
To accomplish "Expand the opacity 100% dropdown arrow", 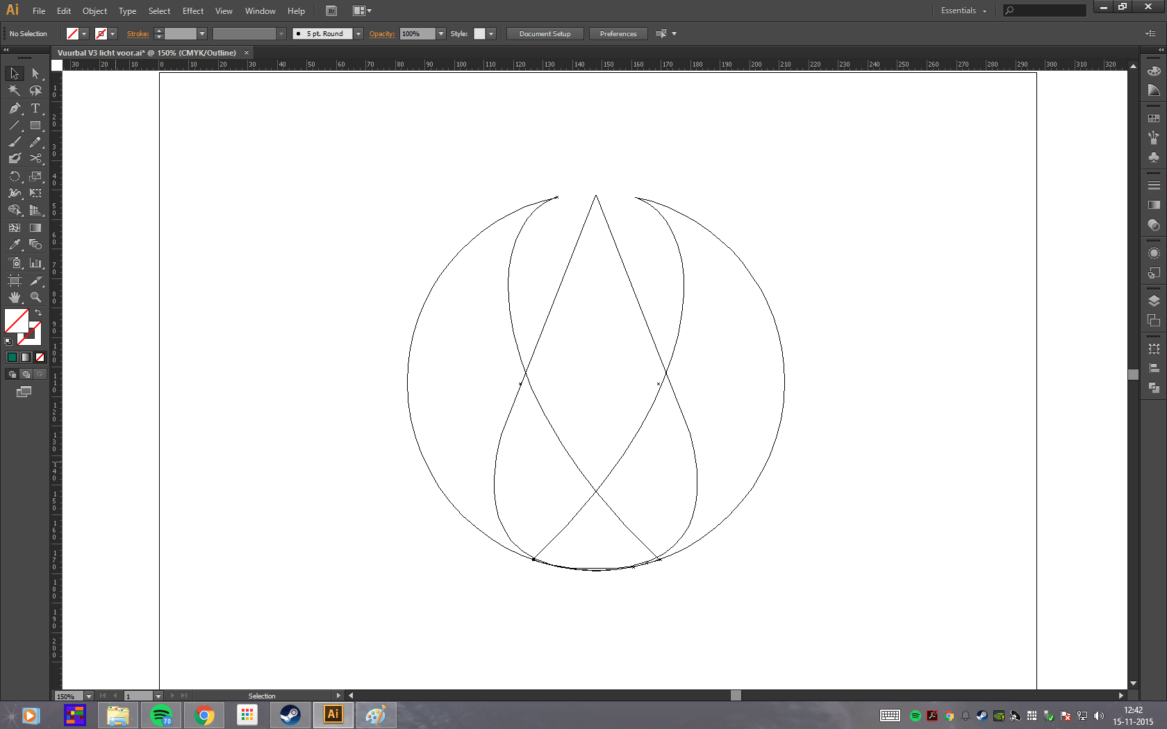I will coord(441,34).
